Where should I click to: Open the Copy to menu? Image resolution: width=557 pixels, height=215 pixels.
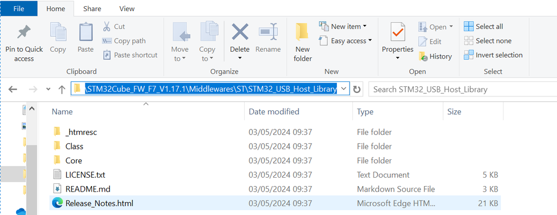tap(209, 42)
